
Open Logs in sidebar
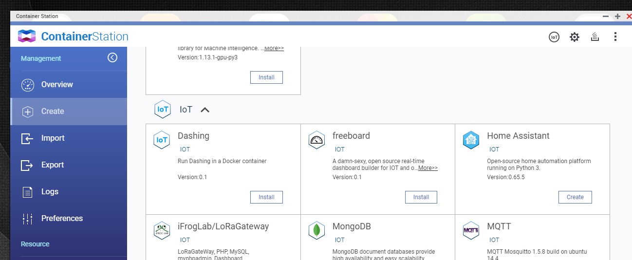(x=69, y=192)
